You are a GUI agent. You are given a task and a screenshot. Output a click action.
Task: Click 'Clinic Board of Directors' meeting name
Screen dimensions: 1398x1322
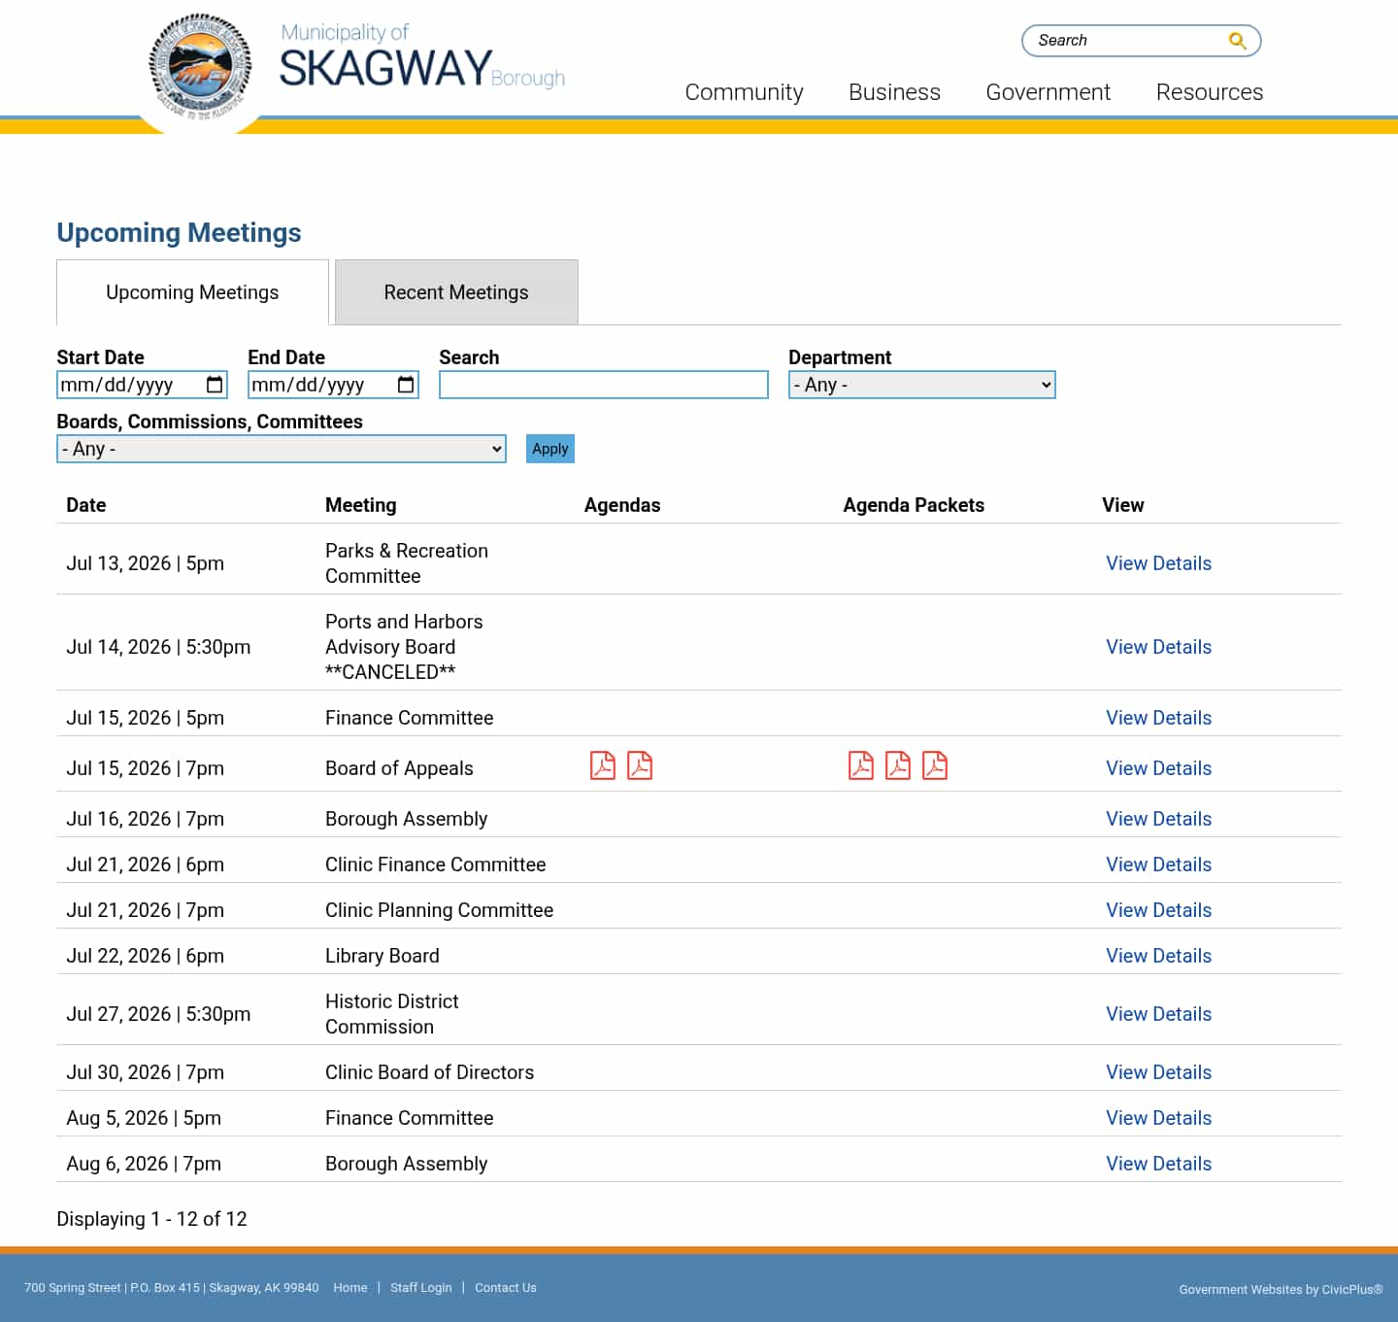pyautogui.click(x=429, y=1072)
